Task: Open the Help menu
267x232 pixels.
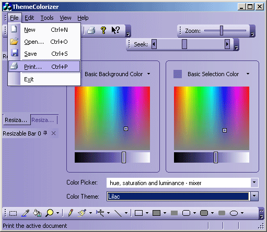Action: [x=83, y=18]
